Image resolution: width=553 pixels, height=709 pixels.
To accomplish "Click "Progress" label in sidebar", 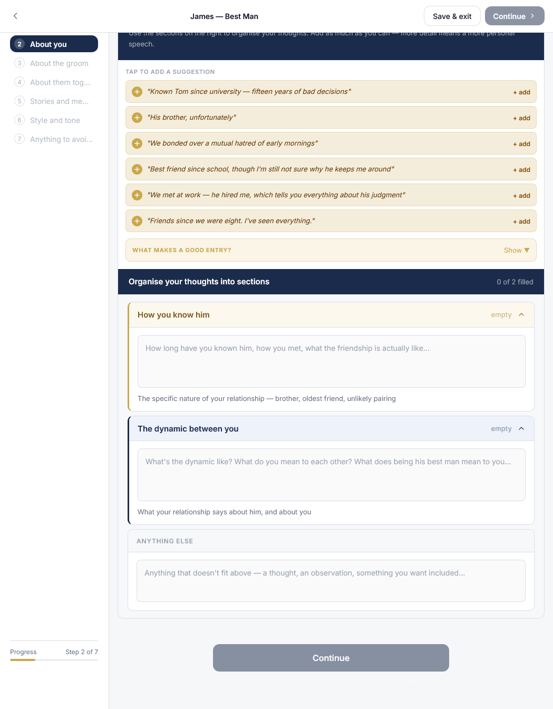I will coord(23,652).
